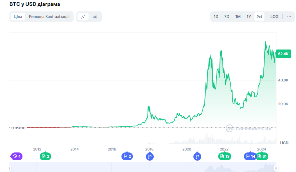
Task: Toggle the LOG scale option
Action: [x=274, y=17]
